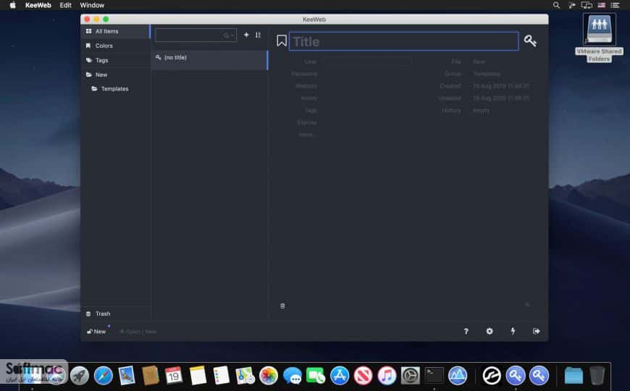Open KeeWeb help with the question mark
This screenshot has height=391, width=630.
[x=466, y=331]
